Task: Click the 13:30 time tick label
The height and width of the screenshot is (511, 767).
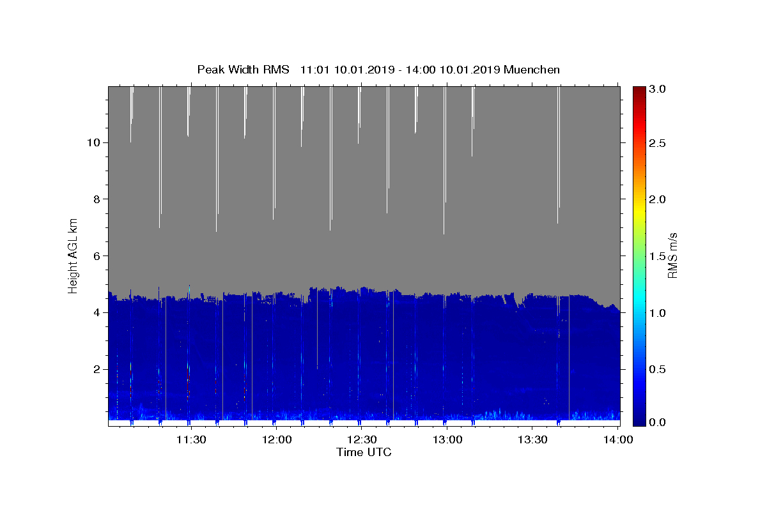Action: pos(532,439)
